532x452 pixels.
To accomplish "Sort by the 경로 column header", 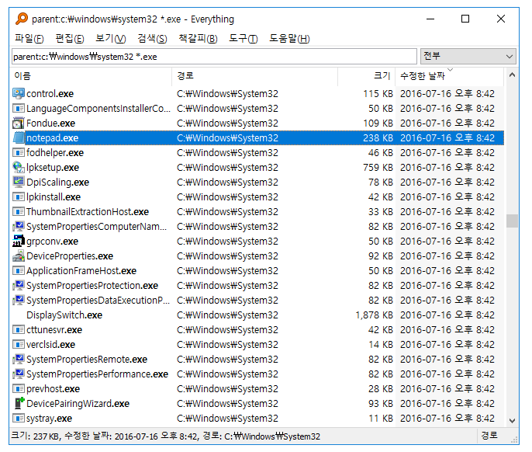I will click(255, 76).
